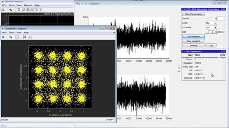
Task: Open Tools menu in Spectrum Analyzer
Action: coord(11,5)
